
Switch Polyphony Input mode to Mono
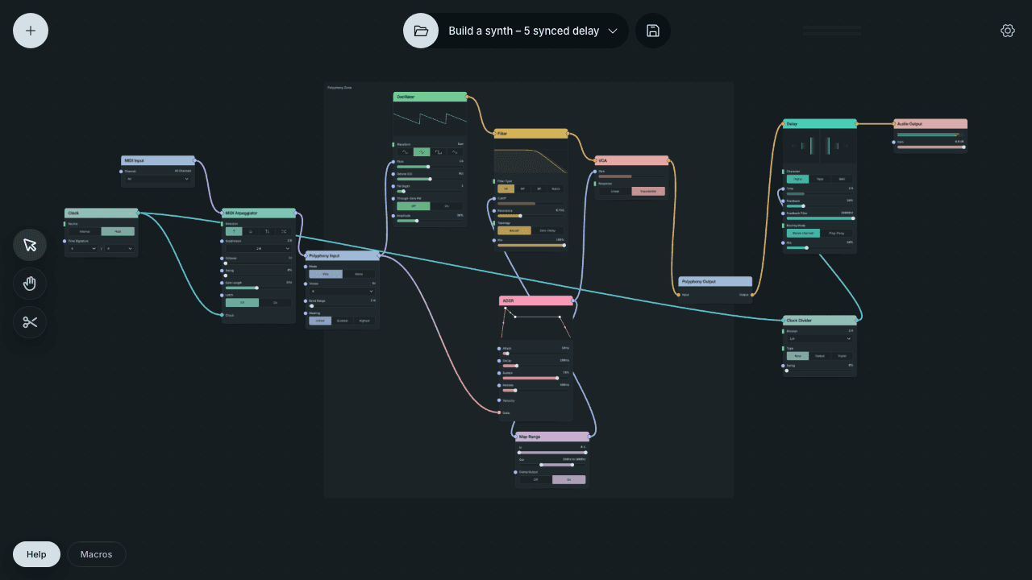[359, 274]
